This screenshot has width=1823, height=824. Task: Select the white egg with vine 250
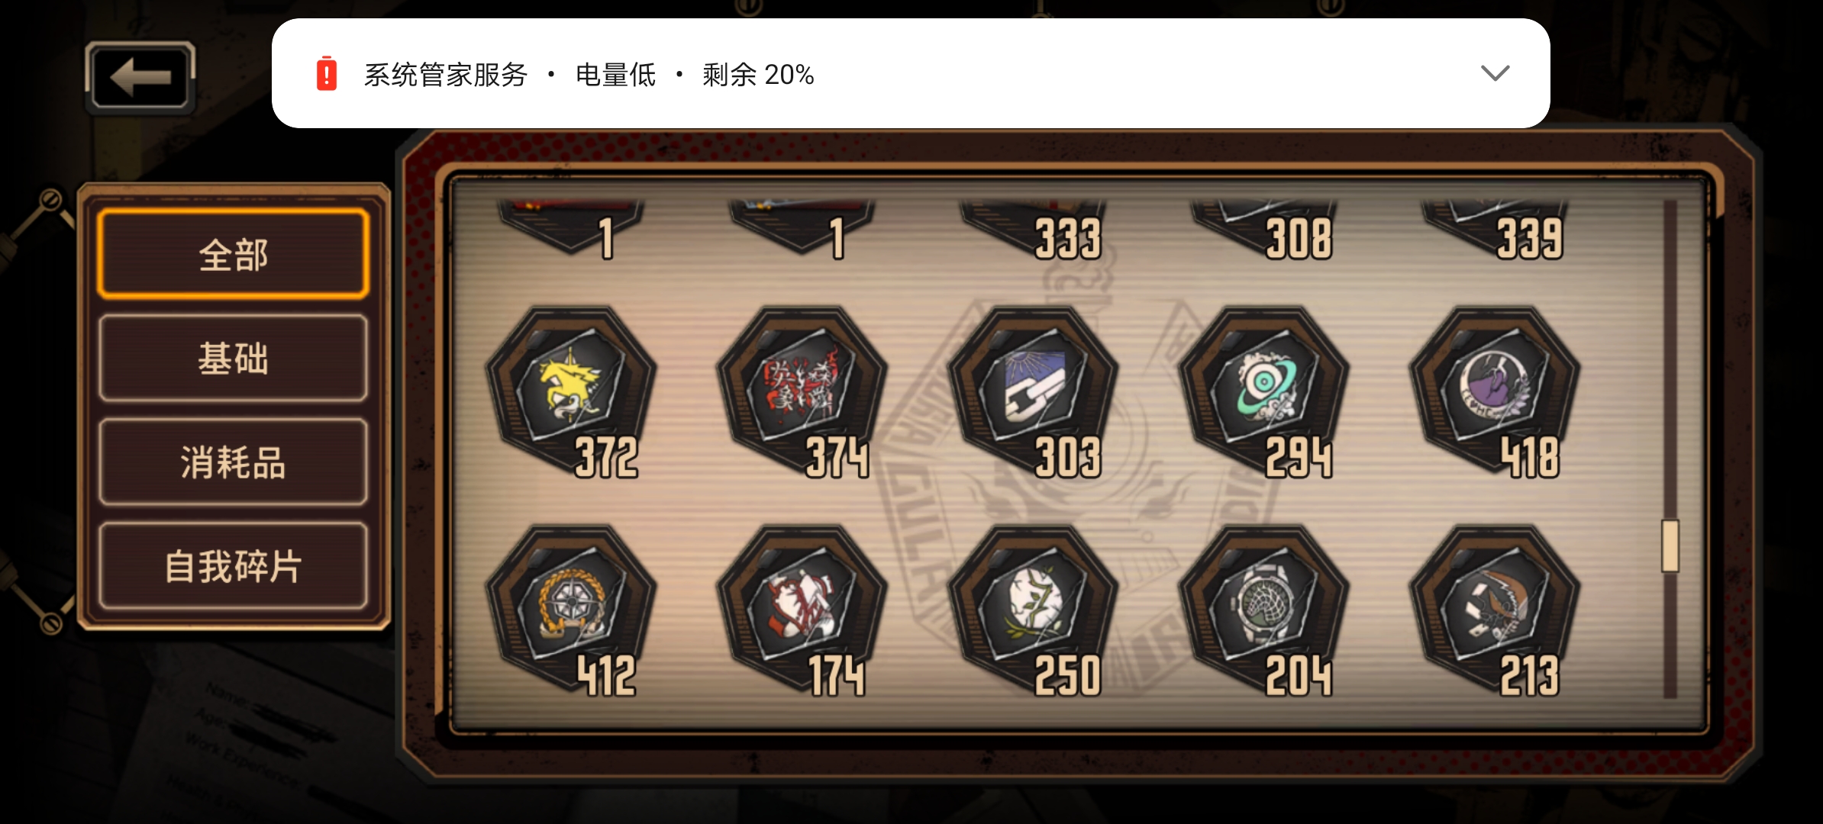click(x=1033, y=608)
